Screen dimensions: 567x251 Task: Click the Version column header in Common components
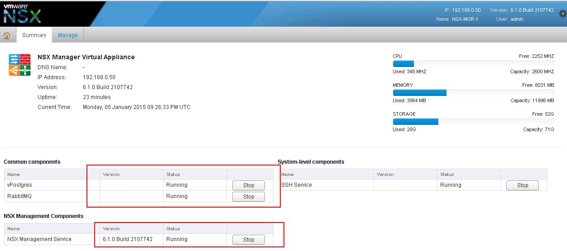point(111,174)
